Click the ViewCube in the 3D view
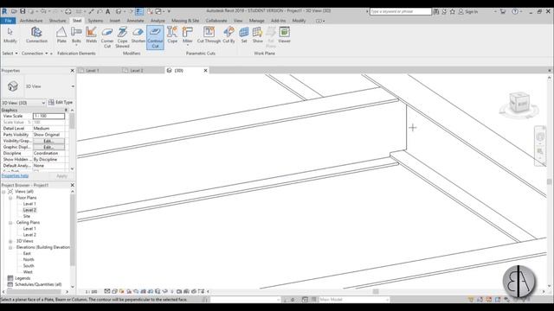554x311 pixels. pos(519,102)
